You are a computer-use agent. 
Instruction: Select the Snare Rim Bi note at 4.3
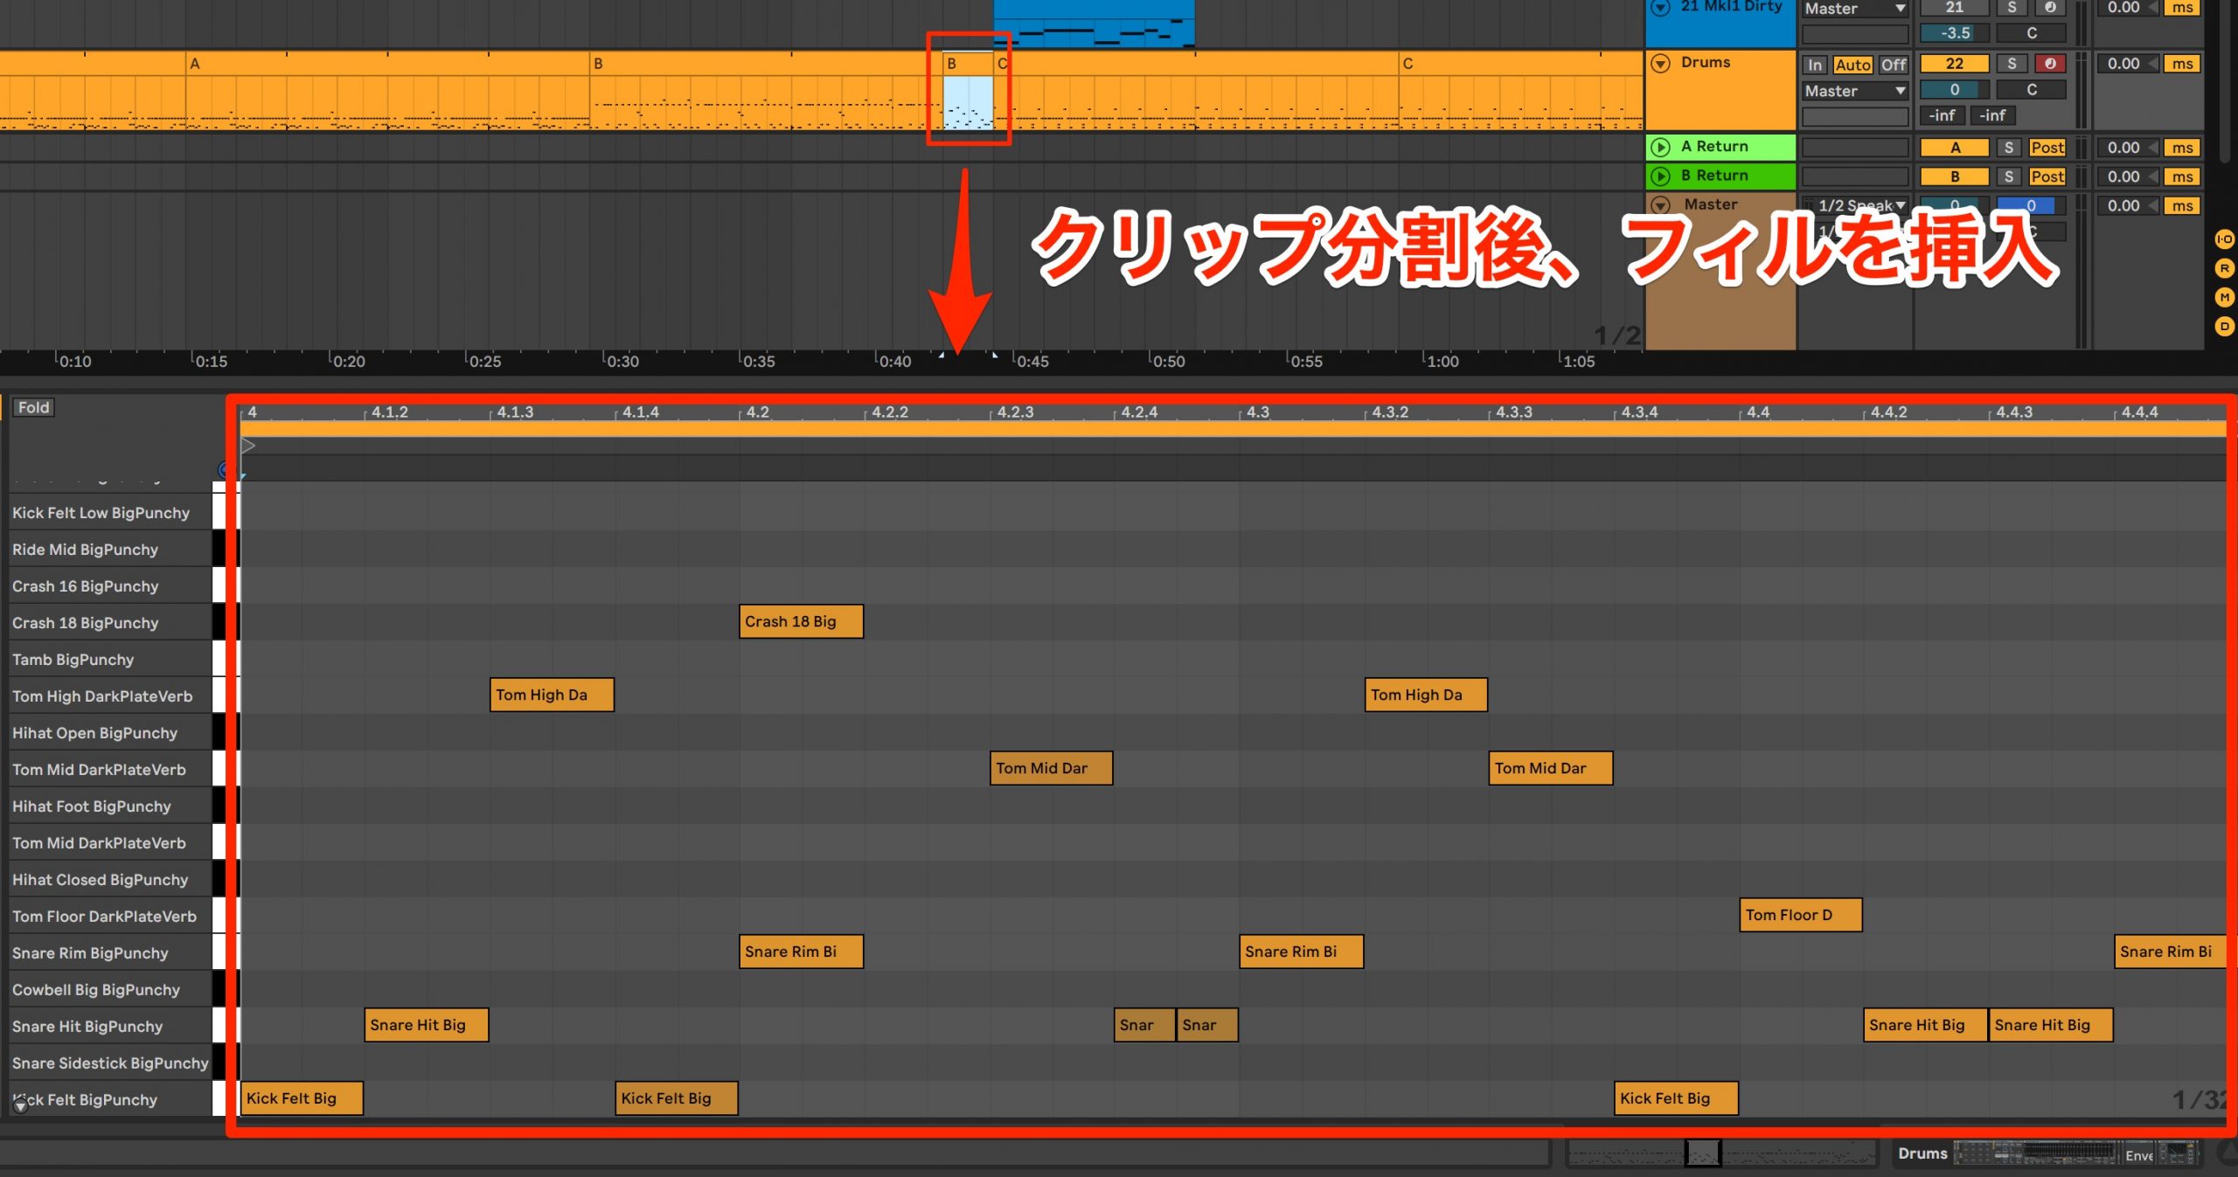tap(1301, 952)
